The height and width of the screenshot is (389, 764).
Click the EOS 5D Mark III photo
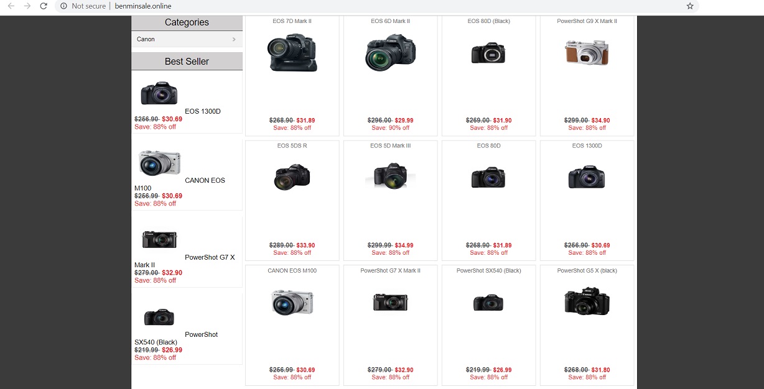click(x=391, y=176)
